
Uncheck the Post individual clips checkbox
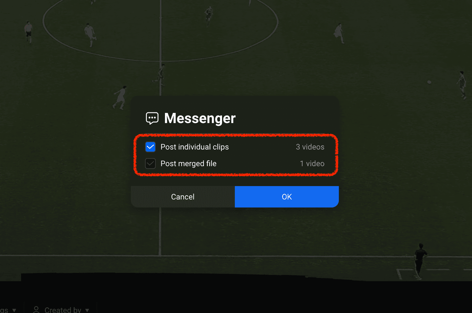tap(150, 147)
